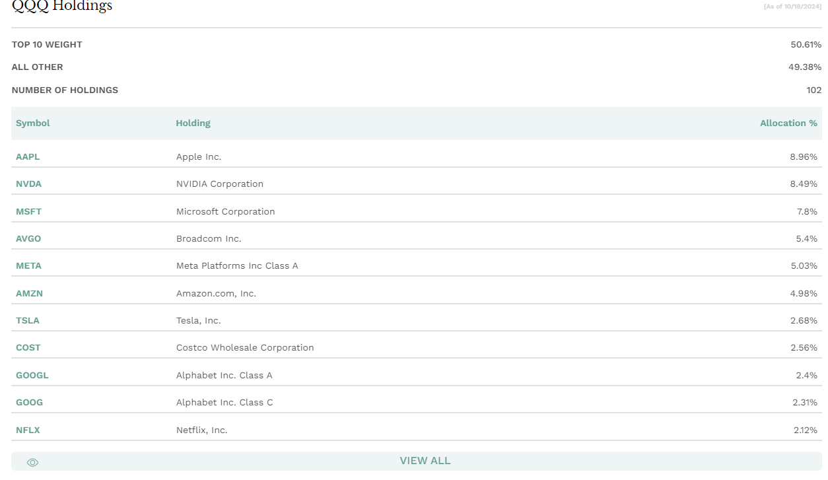Click Meta's 5.03% allocation value
Viewport: 828px width, 480px height.
coord(804,266)
